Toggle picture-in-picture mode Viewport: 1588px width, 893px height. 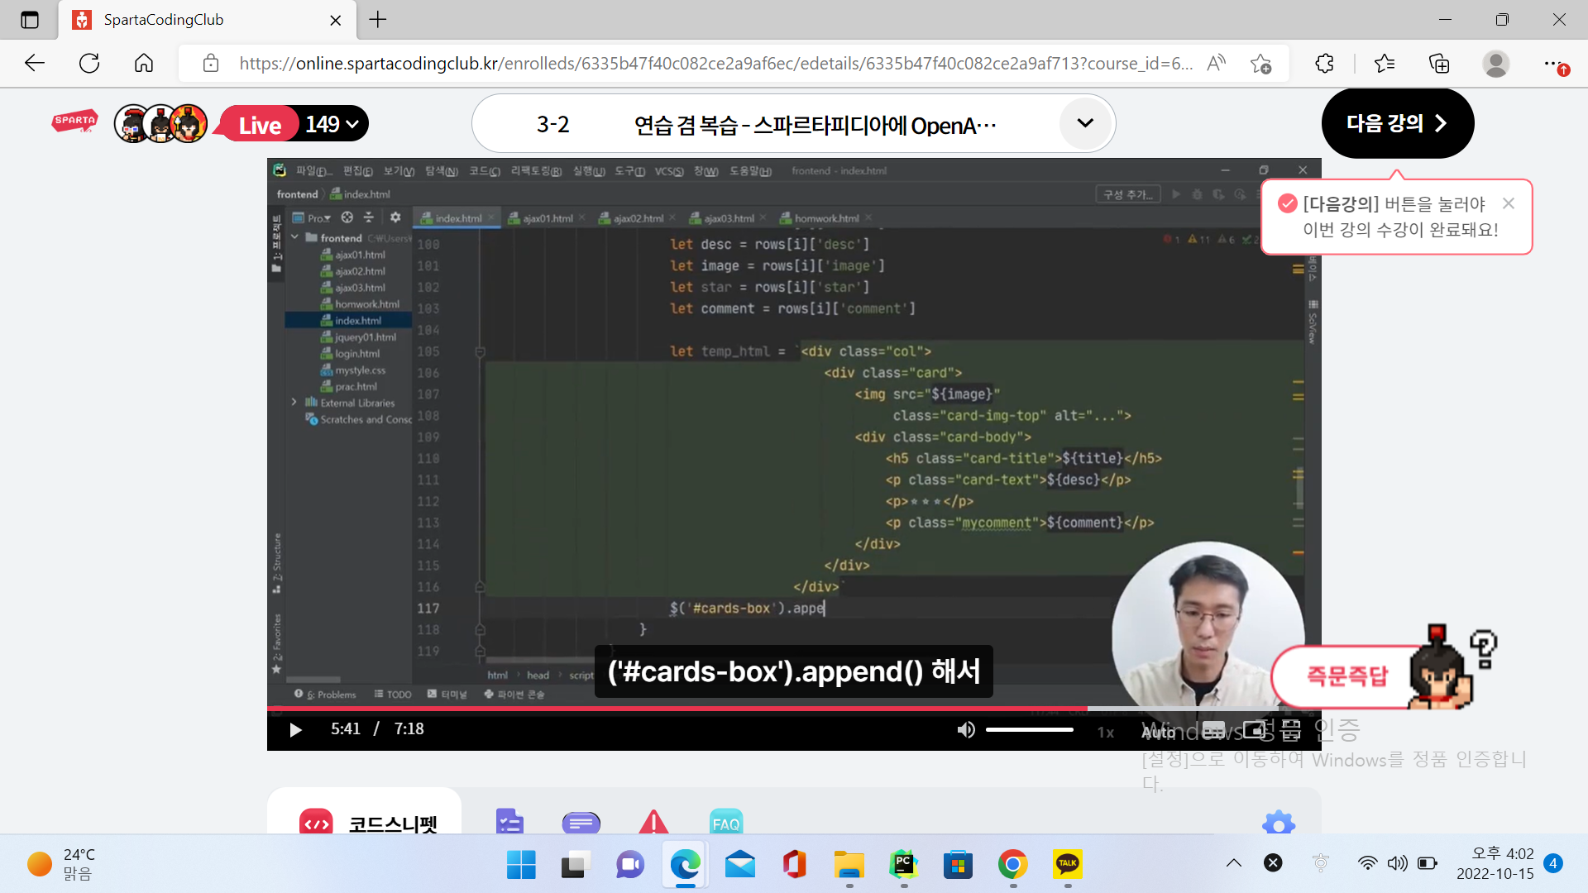tap(1254, 730)
